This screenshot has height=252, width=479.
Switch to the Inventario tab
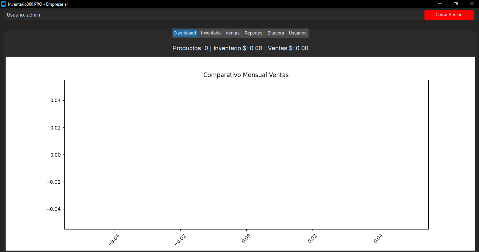(x=211, y=33)
